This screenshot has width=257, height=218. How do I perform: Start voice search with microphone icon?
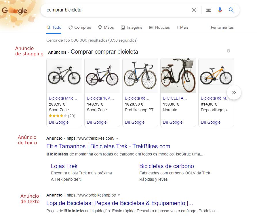(x=220, y=10)
